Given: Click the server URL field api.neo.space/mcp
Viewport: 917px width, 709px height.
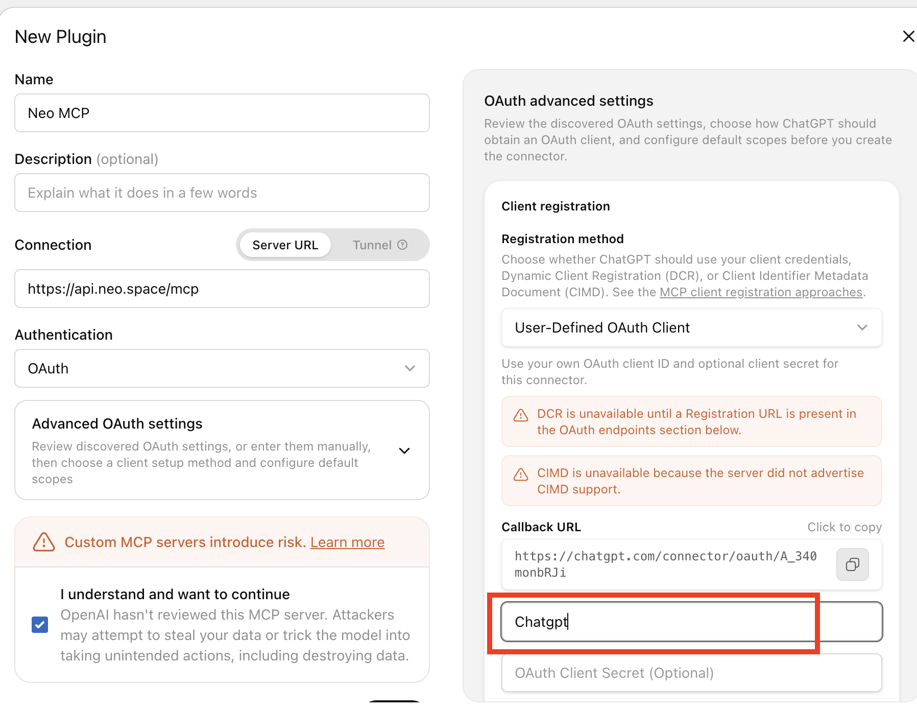Looking at the screenshot, I should point(222,289).
